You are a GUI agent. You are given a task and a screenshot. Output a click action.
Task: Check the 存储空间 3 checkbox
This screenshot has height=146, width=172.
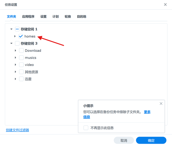click(x=17, y=44)
